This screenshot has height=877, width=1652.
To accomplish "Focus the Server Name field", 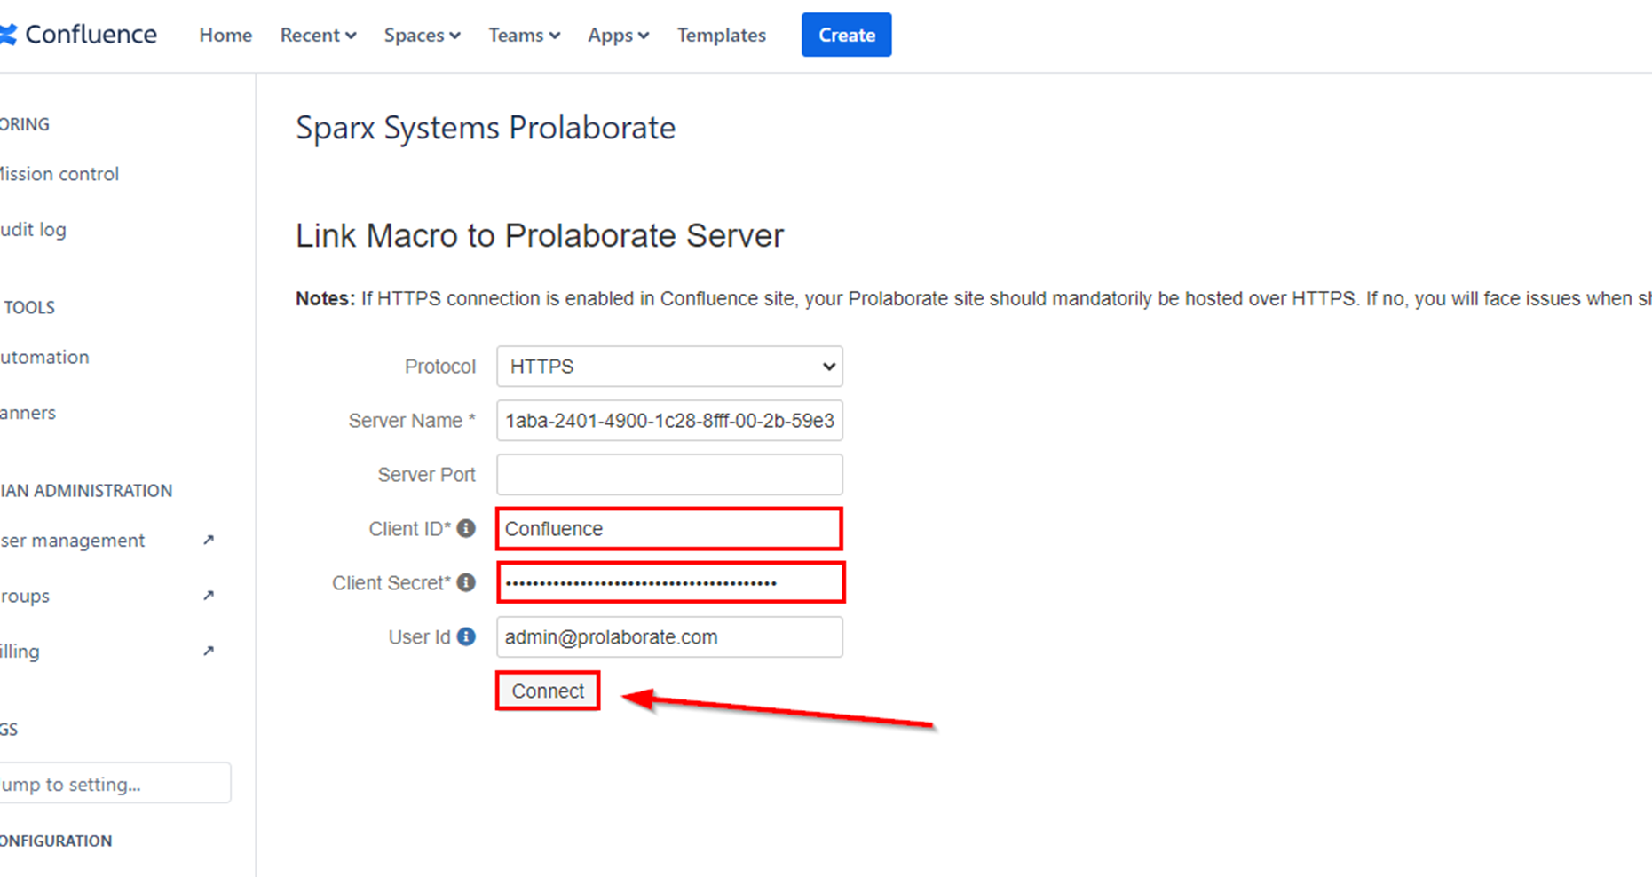I will [669, 421].
